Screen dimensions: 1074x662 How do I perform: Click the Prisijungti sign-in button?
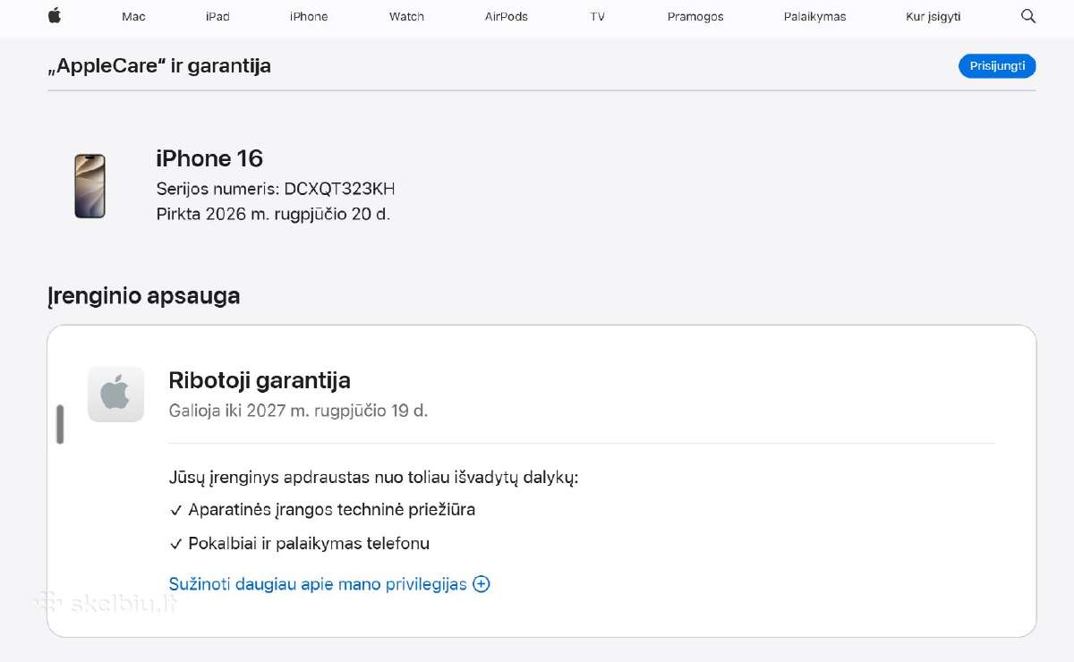(997, 66)
